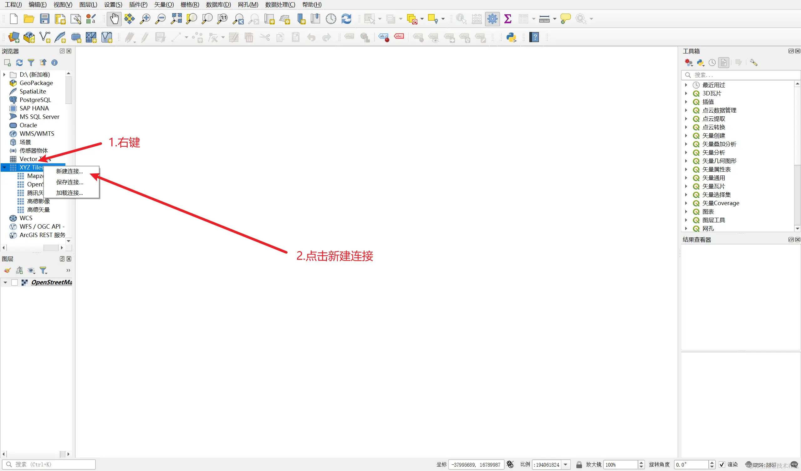Viewport: 801px width, 471px height.
Task: Select the Pan Map hand tool
Action: click(x=114, y=19)
